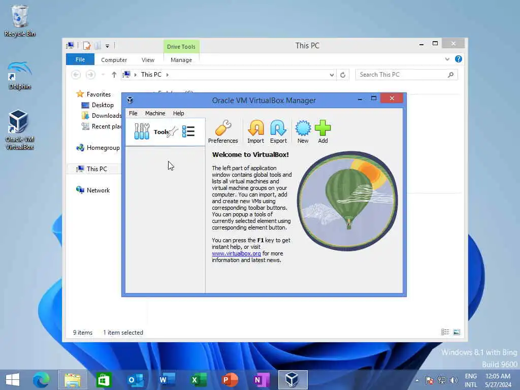Image resolution: width=520 pixels, height=390 pixels.
Task: Refresh the This PC location
Action: pyautogui.click(x=343, y=75)
